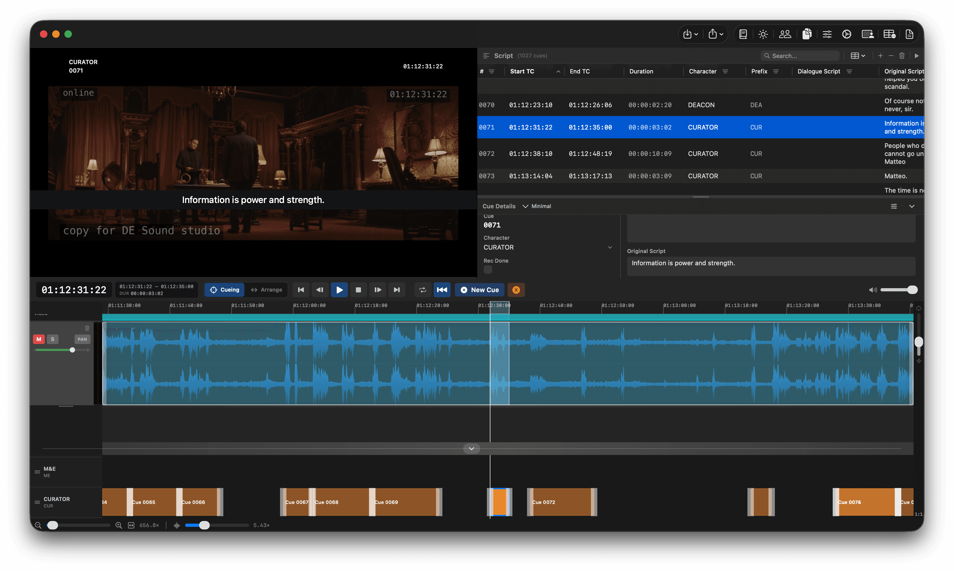Toggle the red M mute button on audio track

pos(39,339)
